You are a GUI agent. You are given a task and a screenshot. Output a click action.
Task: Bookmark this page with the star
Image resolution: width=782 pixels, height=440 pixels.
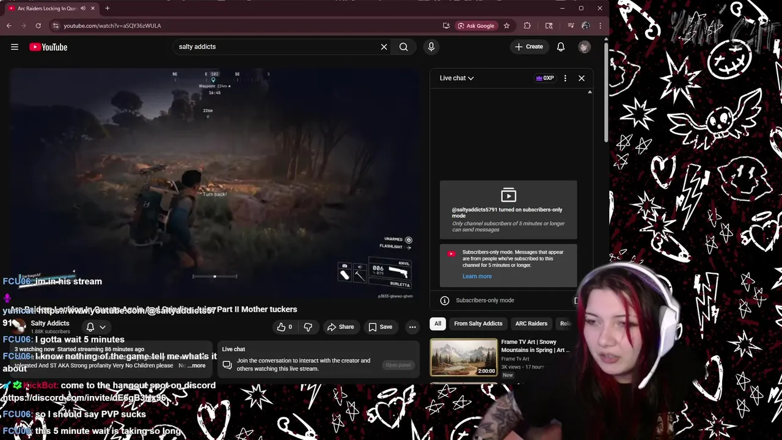506,26
